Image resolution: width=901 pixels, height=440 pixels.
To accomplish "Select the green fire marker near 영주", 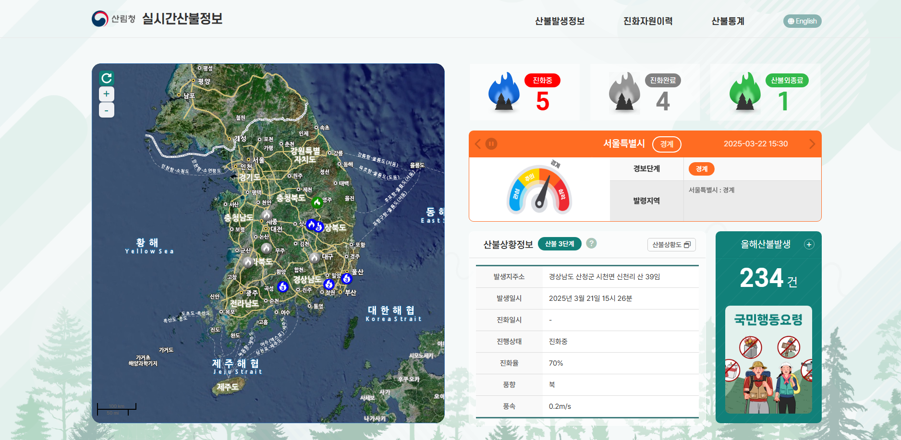I will pyautogui.click(x=317, y=202).
